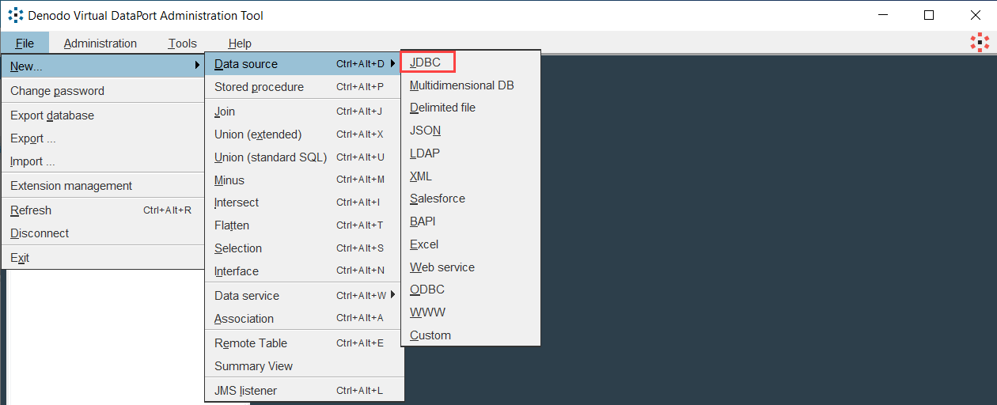Select Stored procedure
The image size is (997, 405).
[x=305, y=87]
